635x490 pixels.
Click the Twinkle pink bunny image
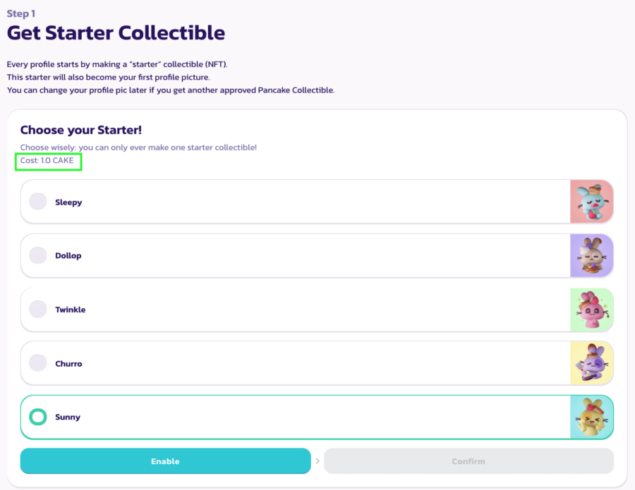591,310
